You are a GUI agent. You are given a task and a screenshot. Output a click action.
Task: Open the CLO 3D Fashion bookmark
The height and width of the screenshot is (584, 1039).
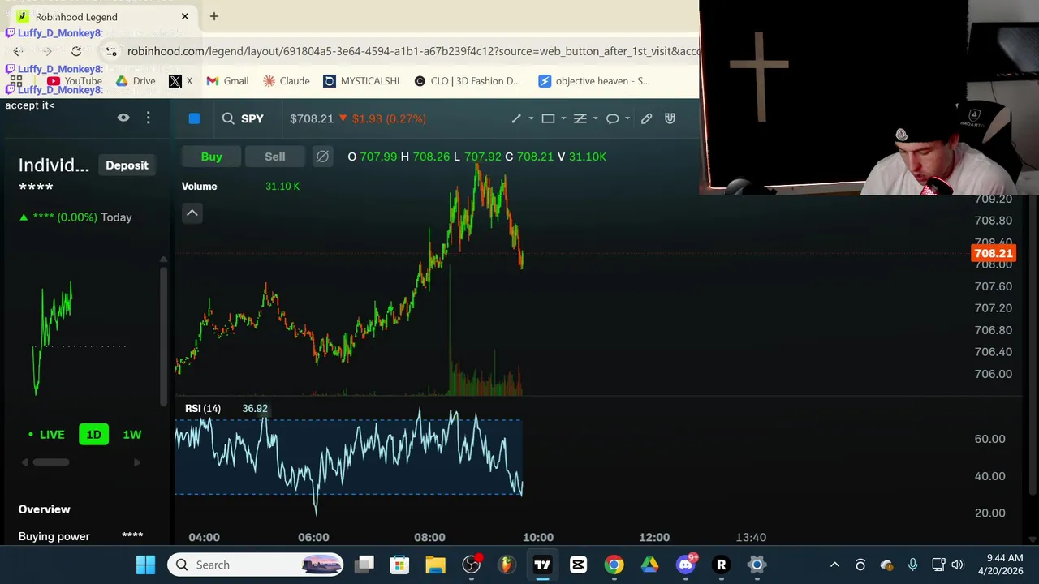[x=468, y=81]
